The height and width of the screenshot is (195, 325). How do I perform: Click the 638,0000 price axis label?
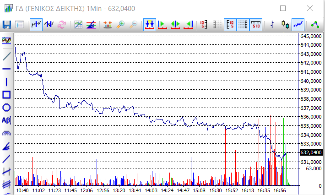pos(311,99)
